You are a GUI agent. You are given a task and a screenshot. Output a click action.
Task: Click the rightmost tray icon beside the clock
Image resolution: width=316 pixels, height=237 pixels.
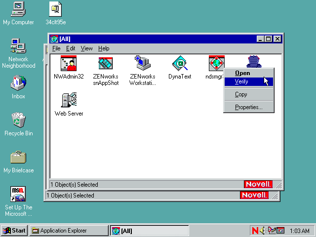click(x=280, y=231)
